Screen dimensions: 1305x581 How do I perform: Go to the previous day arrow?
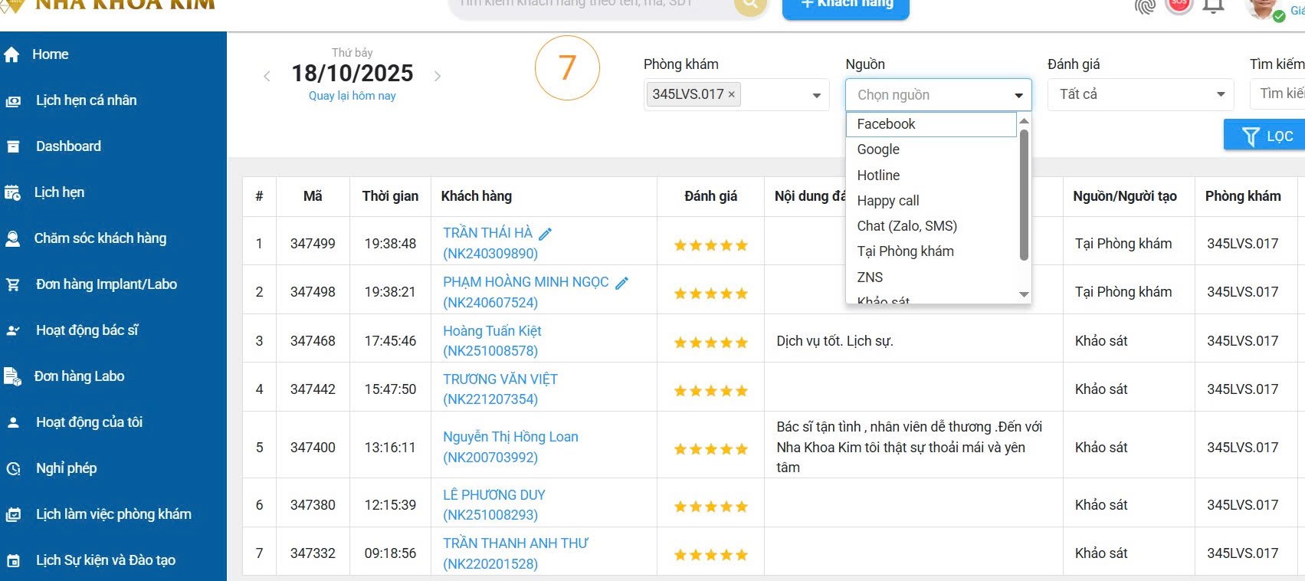tap(267, 76)
